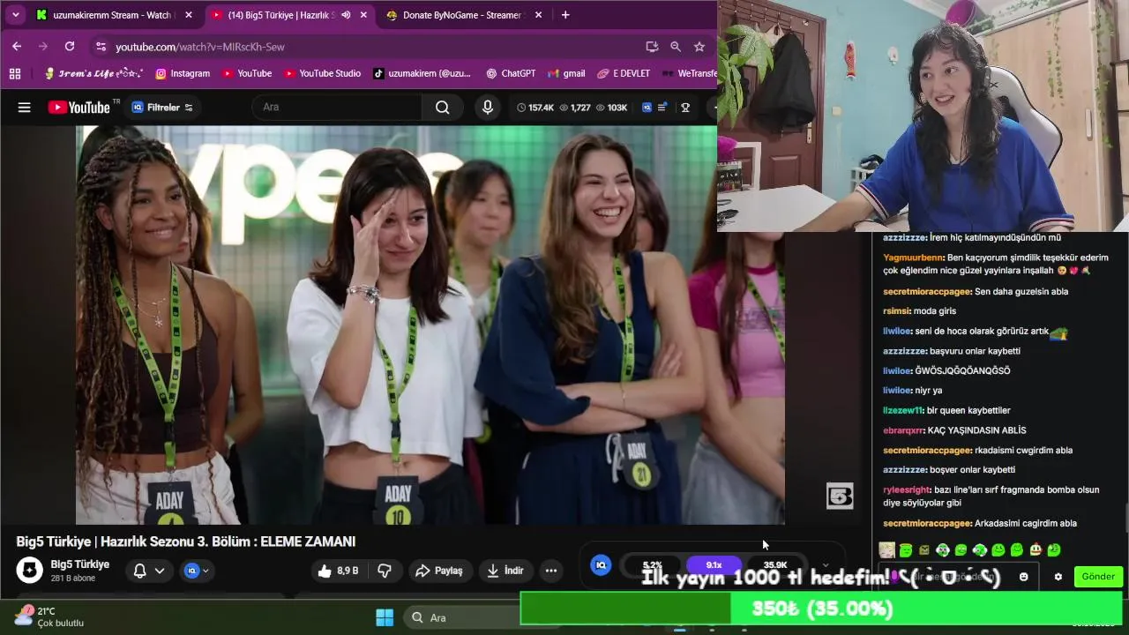Open the weather widget showing 21°C
The height and width of the screenshot is (635, 1129).
click(x=49, y=616)
